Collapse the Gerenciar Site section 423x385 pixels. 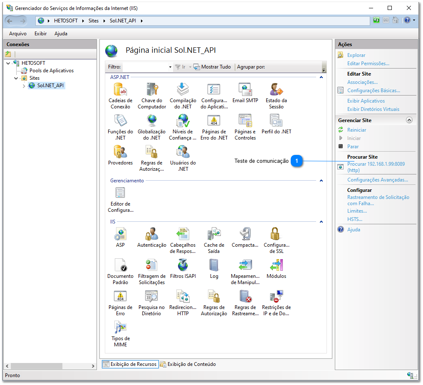click(x=409, y=120)
